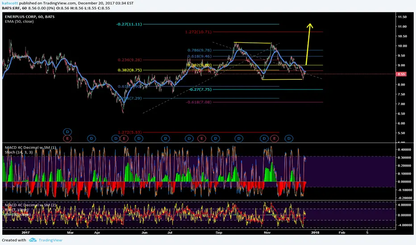Click the EMA (50, close) indicator label

tap(19, 21)
